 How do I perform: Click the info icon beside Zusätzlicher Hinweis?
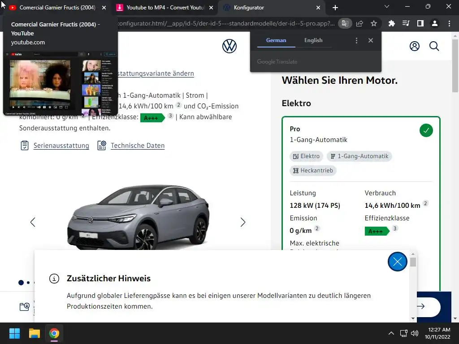(54, 279)
